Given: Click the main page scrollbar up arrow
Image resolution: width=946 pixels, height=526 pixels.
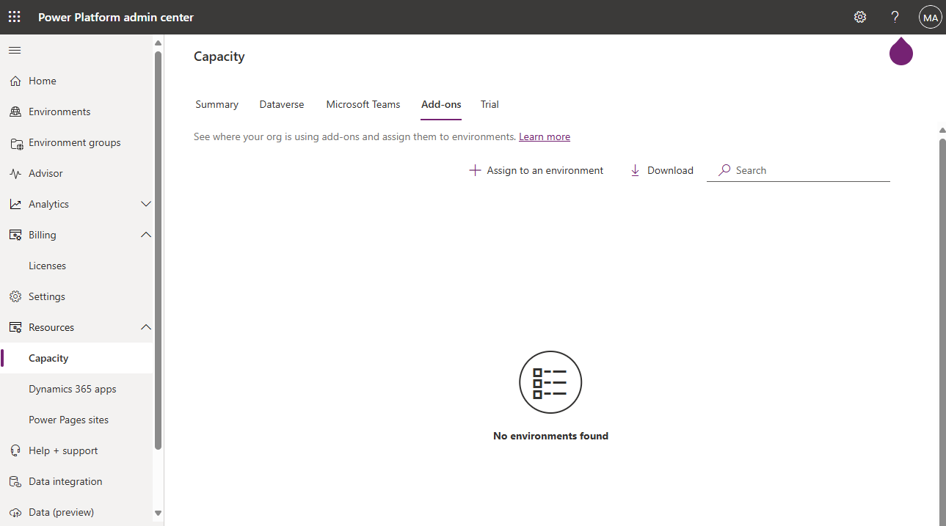Looking at the screenshot, I should tap(942, 130).
